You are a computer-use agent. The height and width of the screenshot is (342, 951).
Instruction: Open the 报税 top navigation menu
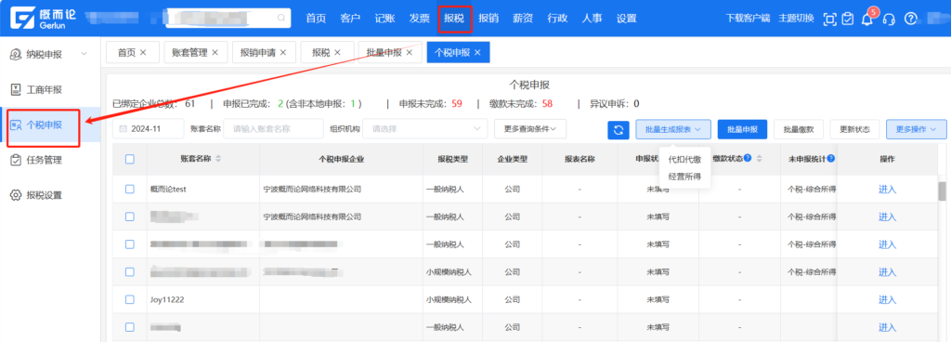pos(453,19)
